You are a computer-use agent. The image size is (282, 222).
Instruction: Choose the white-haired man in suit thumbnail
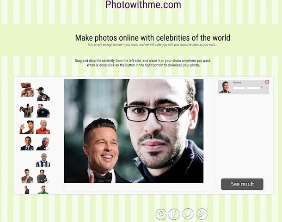pyautogui.click(x=43, y=144)
